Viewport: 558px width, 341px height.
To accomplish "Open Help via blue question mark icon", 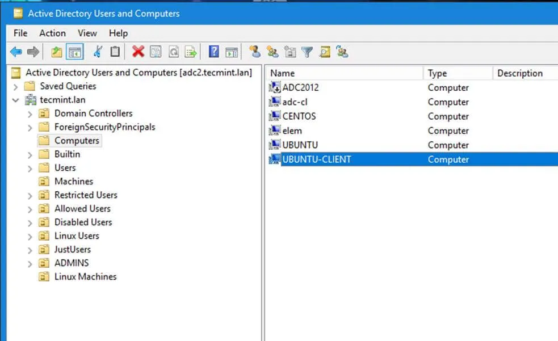I will pyautogui.click(x=213, y=52).
